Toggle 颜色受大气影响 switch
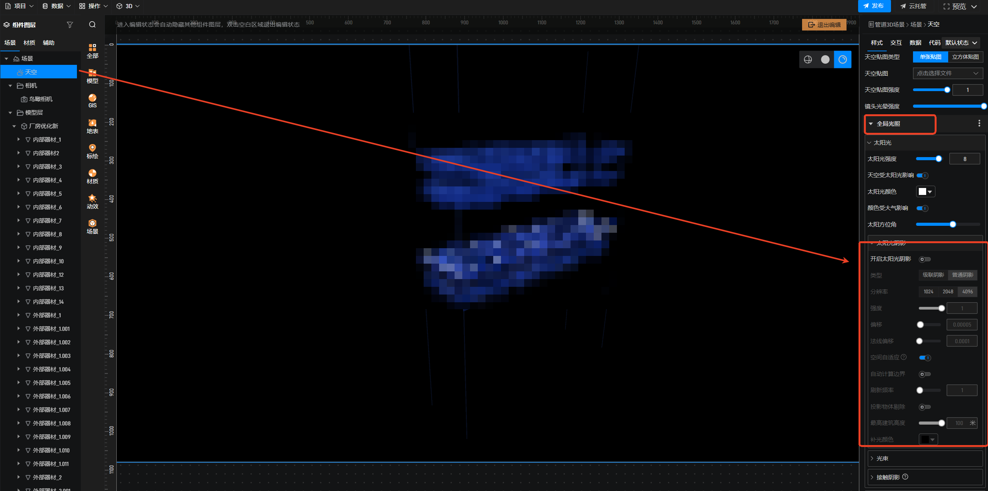This screenshot has height=491, width=988. (x=923, y=208)
